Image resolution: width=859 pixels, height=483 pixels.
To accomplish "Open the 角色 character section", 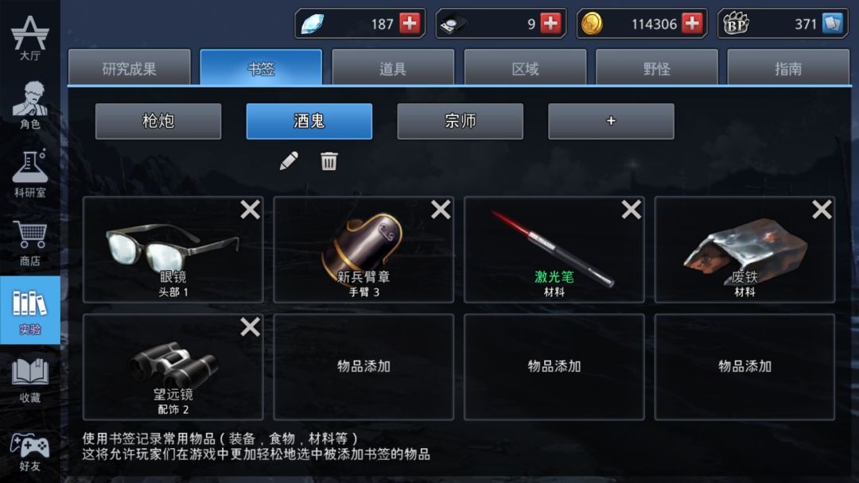I will (30, 105).
